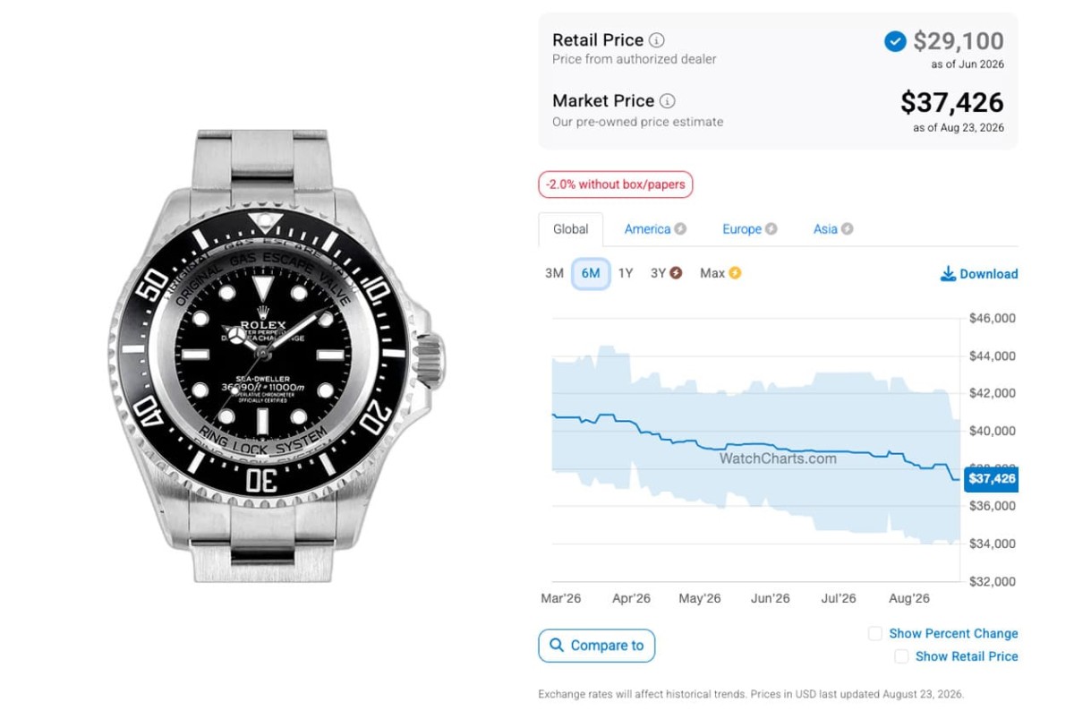Enable the Show Percent Change checkbox

pyautogui.click(x=875, y=634)
